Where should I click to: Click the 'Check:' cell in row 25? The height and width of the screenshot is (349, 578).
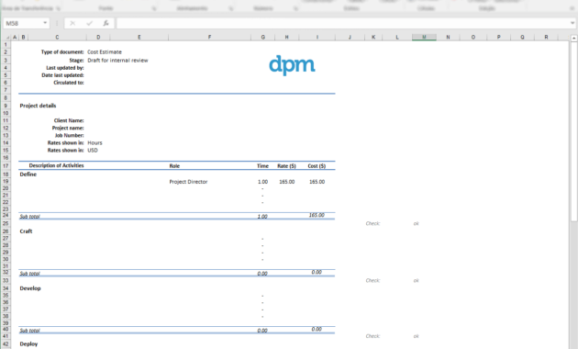click(x=372, y=223)
